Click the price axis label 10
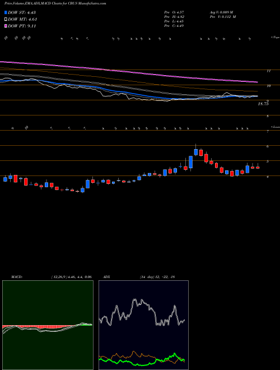Screen dimensions: 280x370 pos(268,86)
